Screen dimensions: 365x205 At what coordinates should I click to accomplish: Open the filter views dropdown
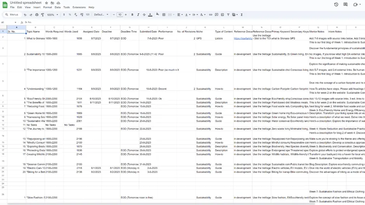click(235, 15)
